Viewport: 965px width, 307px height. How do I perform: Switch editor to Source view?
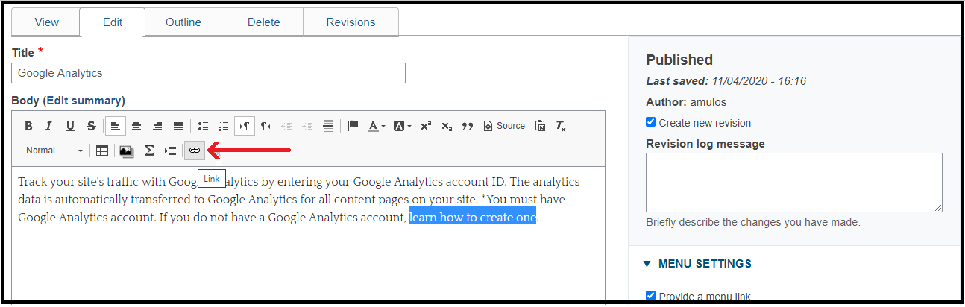point(504,126)
